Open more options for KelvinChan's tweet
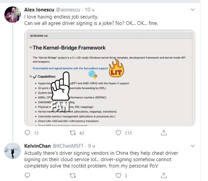This screenshot has width=208, height=181. pos(193,146)
